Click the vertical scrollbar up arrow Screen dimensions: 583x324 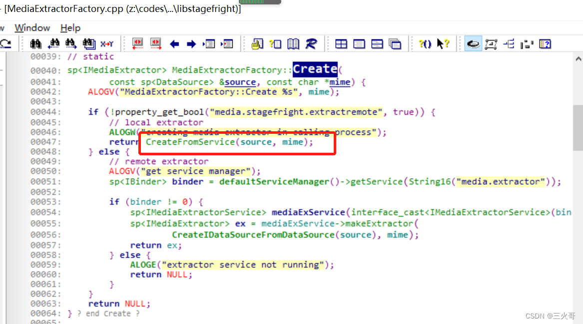(578, 58)
